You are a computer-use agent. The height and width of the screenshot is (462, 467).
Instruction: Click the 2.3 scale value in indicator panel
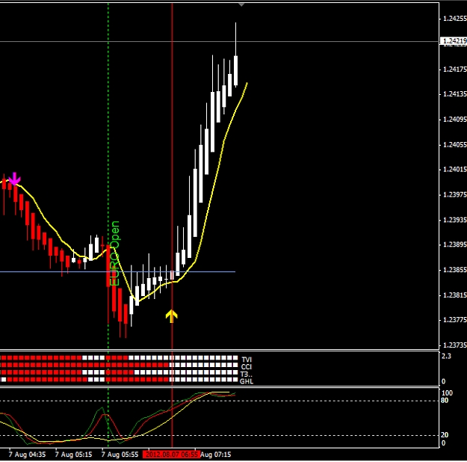[446, 356]
